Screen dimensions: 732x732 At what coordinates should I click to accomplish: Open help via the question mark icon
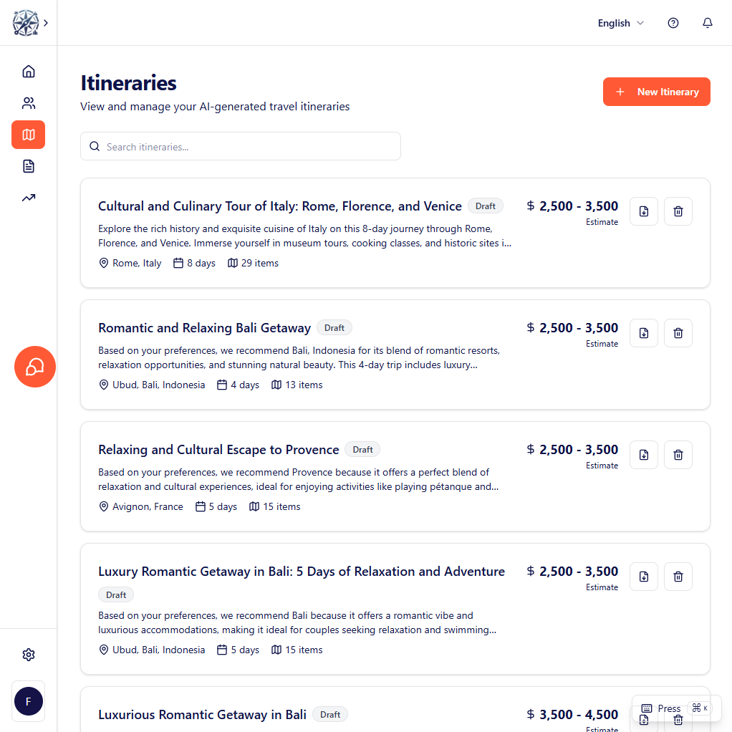click(673, 22)
